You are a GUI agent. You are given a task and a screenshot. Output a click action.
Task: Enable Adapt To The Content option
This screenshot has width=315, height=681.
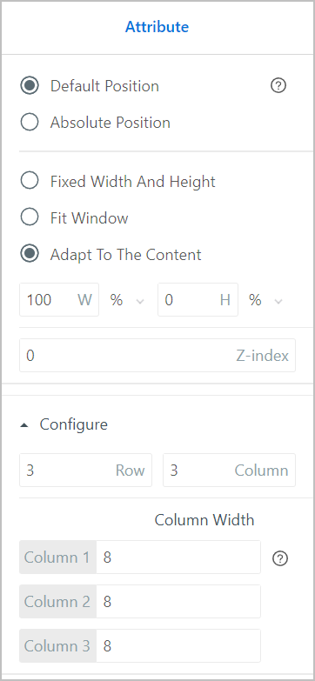[x=30, y=254]
